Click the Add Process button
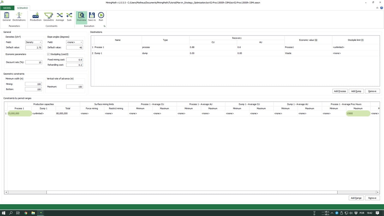Viewport: 384px width, 216px height. pos(340,91)
